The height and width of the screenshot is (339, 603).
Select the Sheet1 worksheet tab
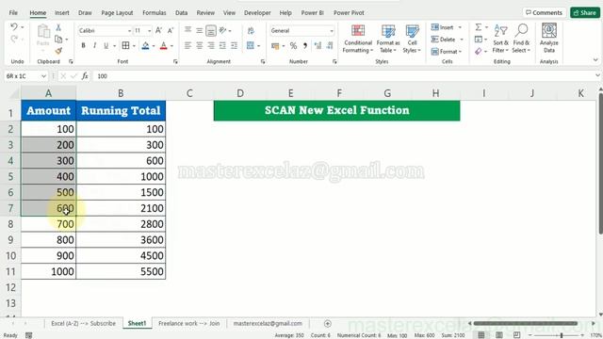click(x=137, y=324)
